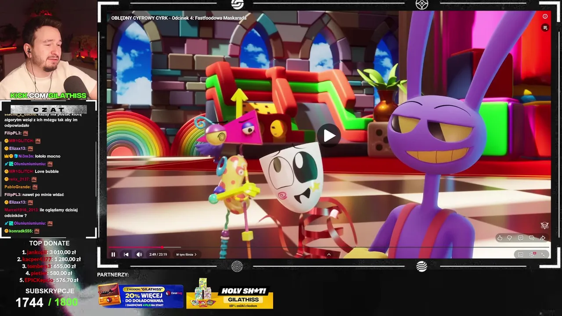Click the large center play icon overlay

click(x=329, y=136)
